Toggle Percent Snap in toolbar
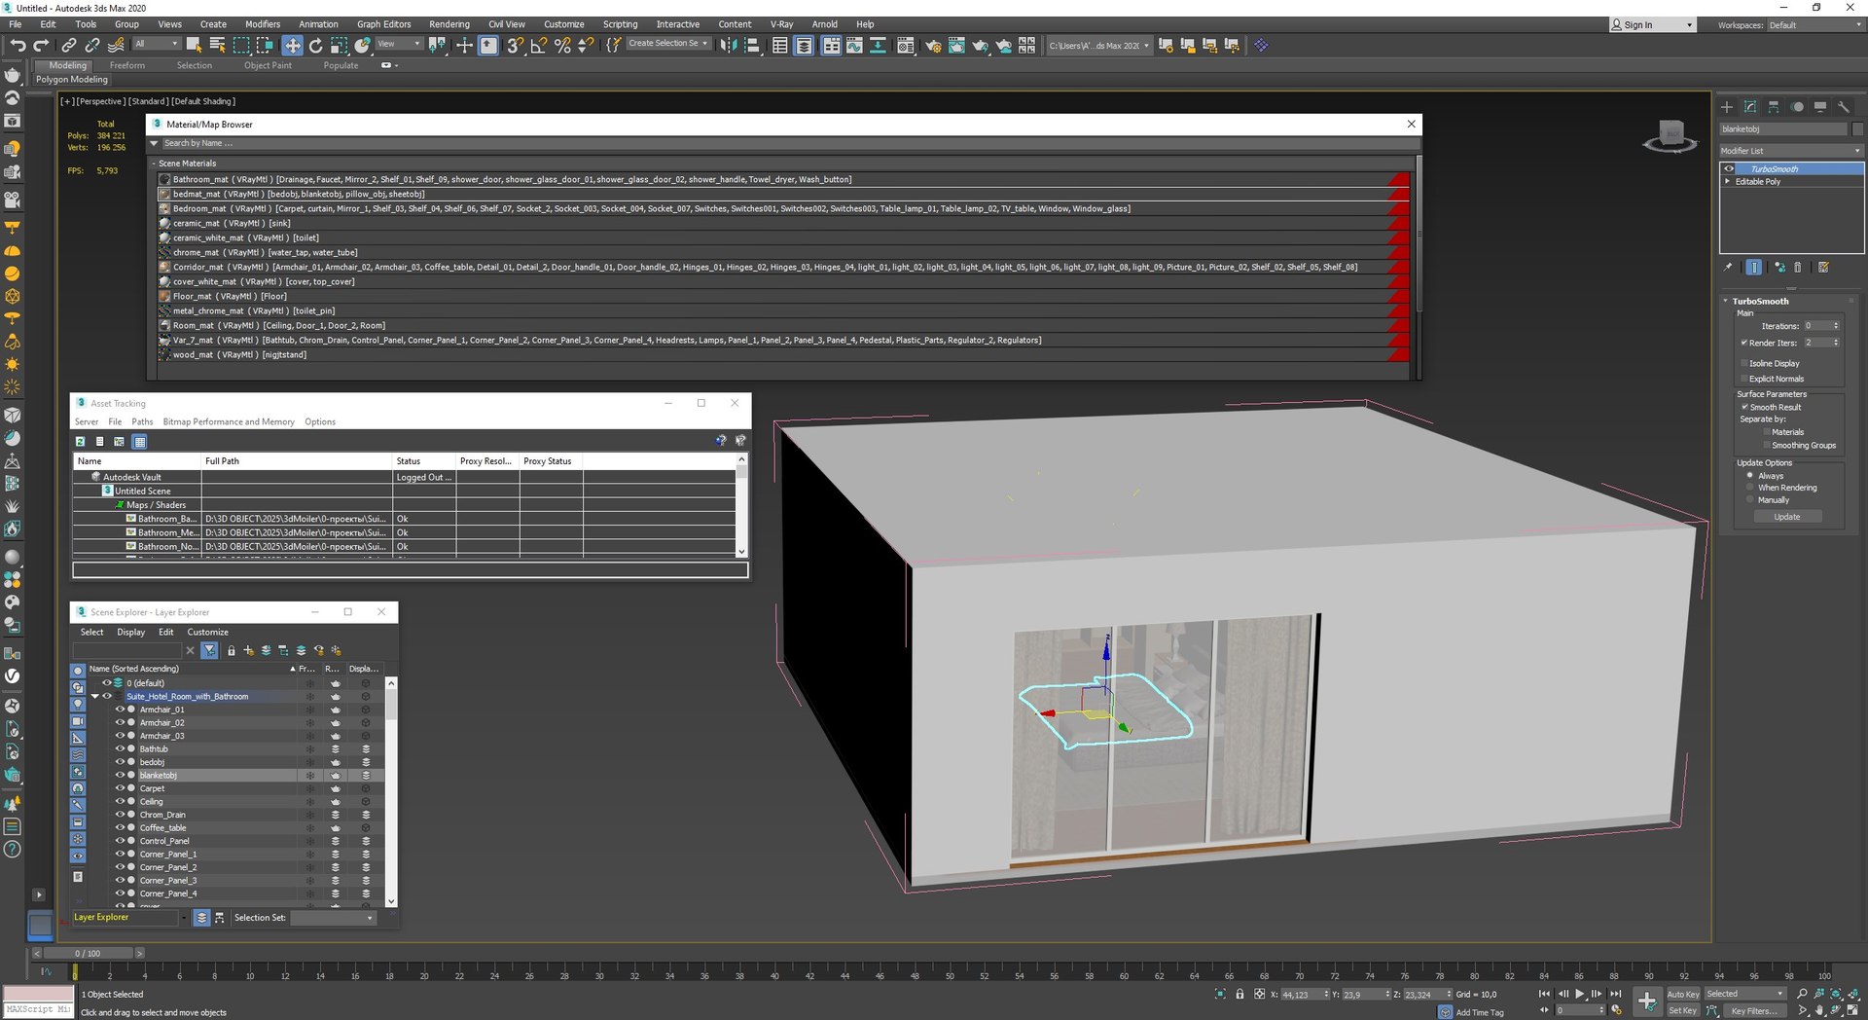The image size is (1868, 1020). click(x=561, y=45)
